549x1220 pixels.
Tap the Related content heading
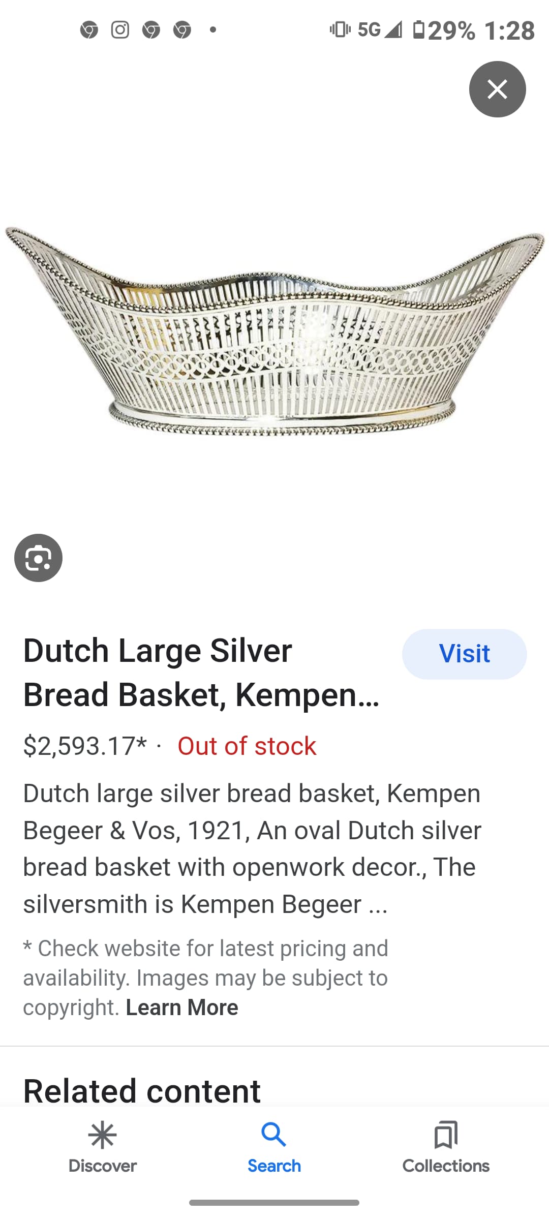pyautogui.click(x=142, y=1091)
